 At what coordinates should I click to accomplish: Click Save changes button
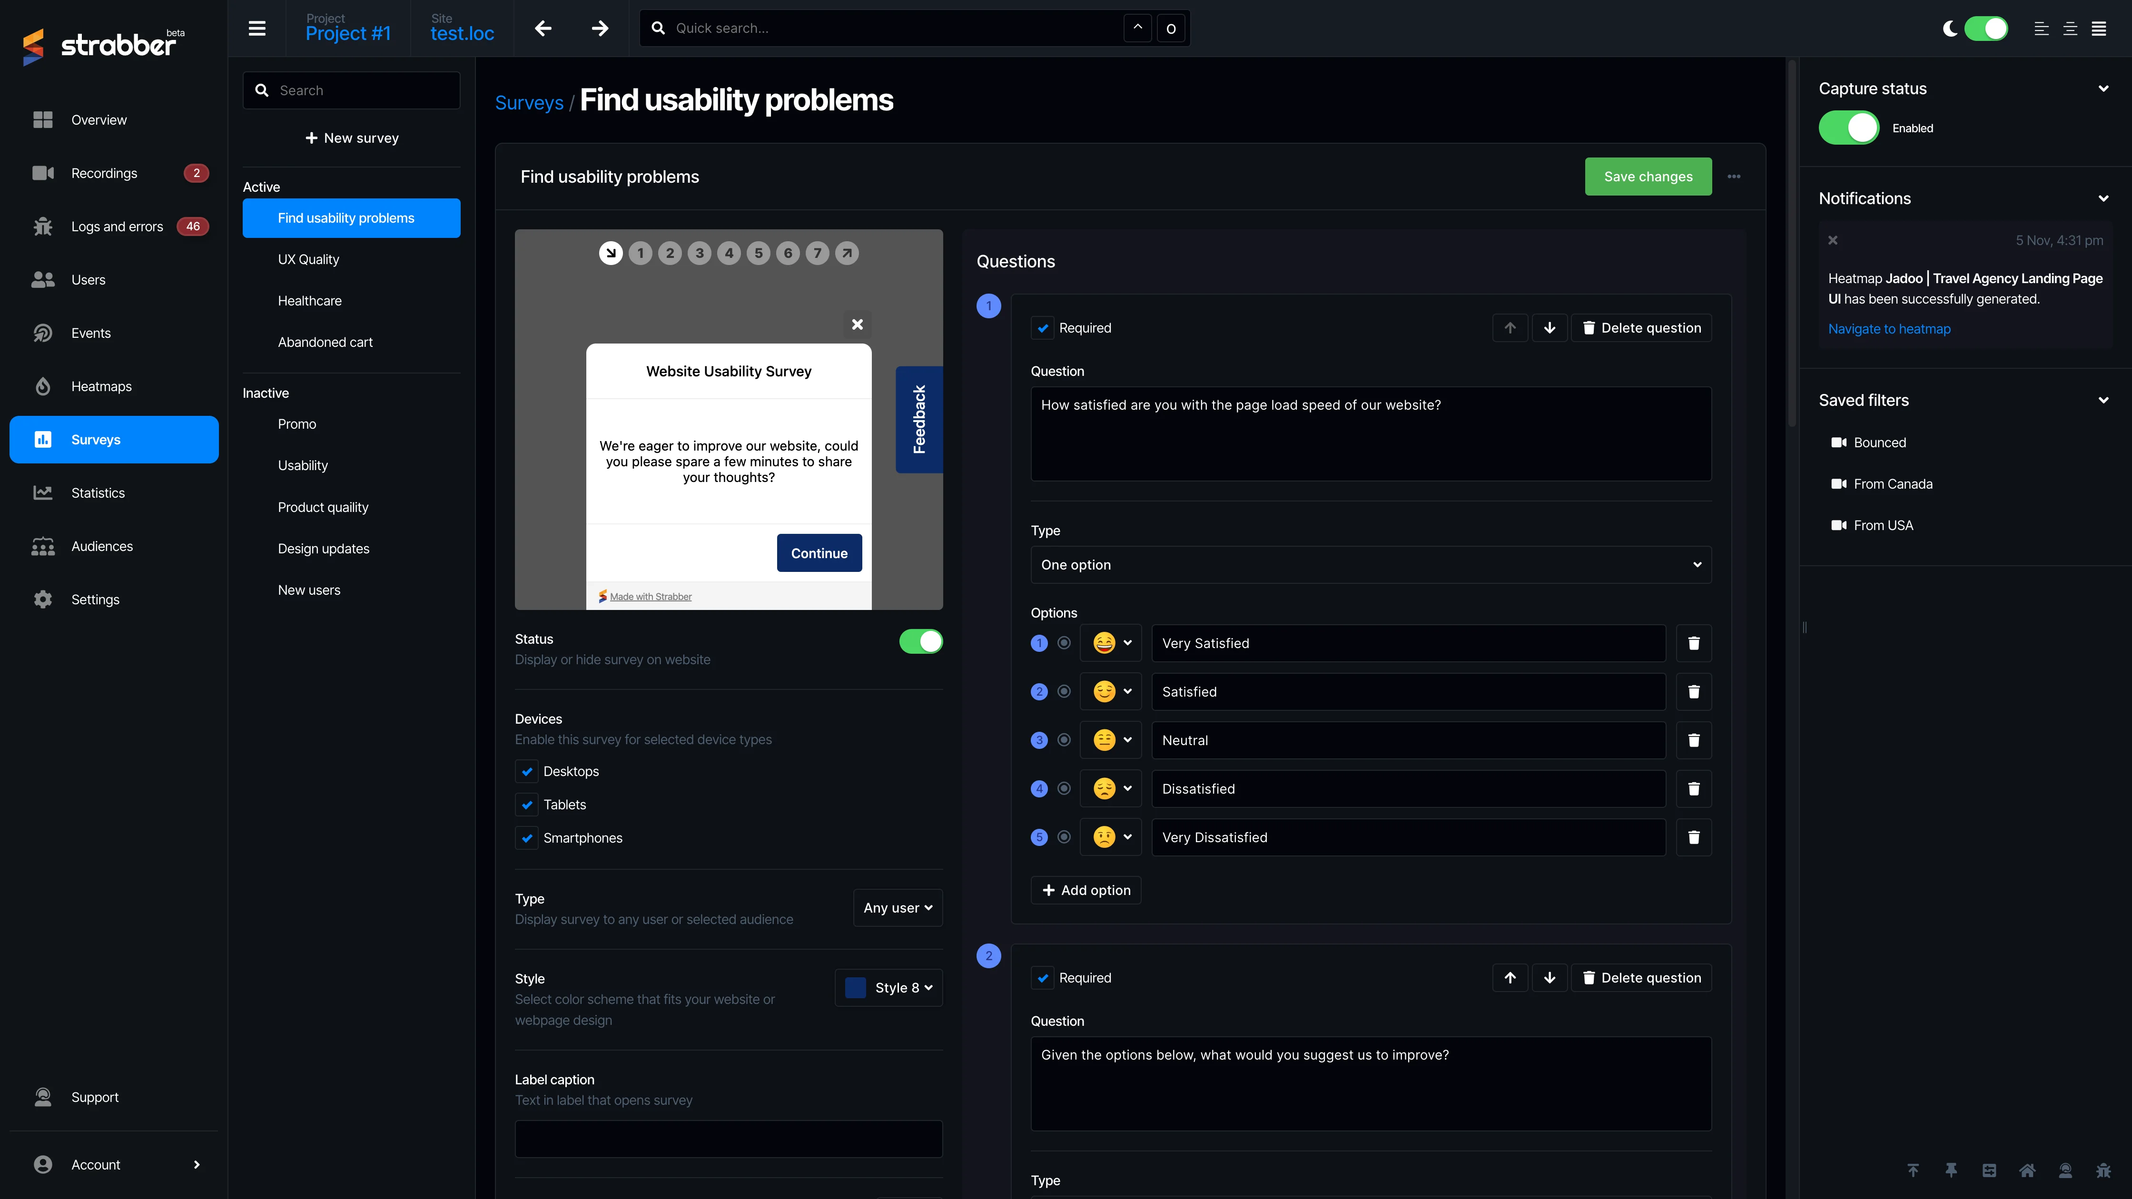(1648, 176)
